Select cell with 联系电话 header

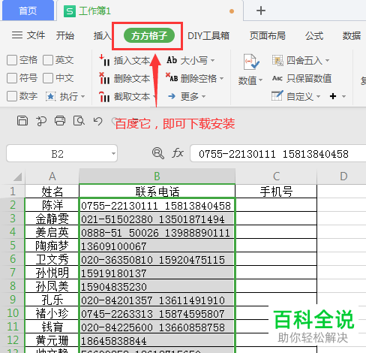coord(157,192)
